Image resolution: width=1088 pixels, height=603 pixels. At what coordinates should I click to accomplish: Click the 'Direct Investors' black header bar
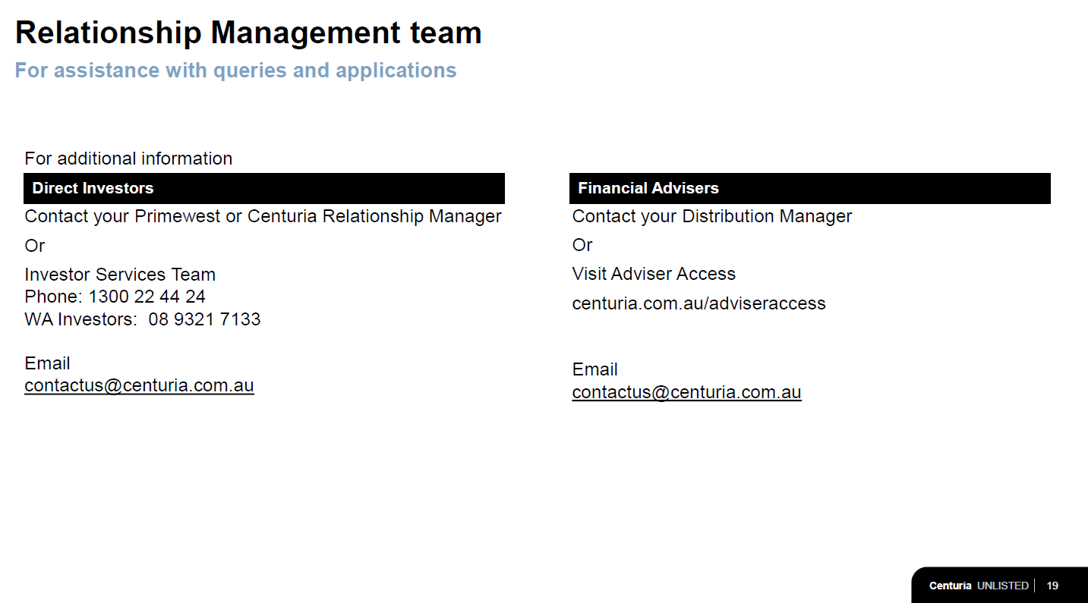click(x=263, y=188)
